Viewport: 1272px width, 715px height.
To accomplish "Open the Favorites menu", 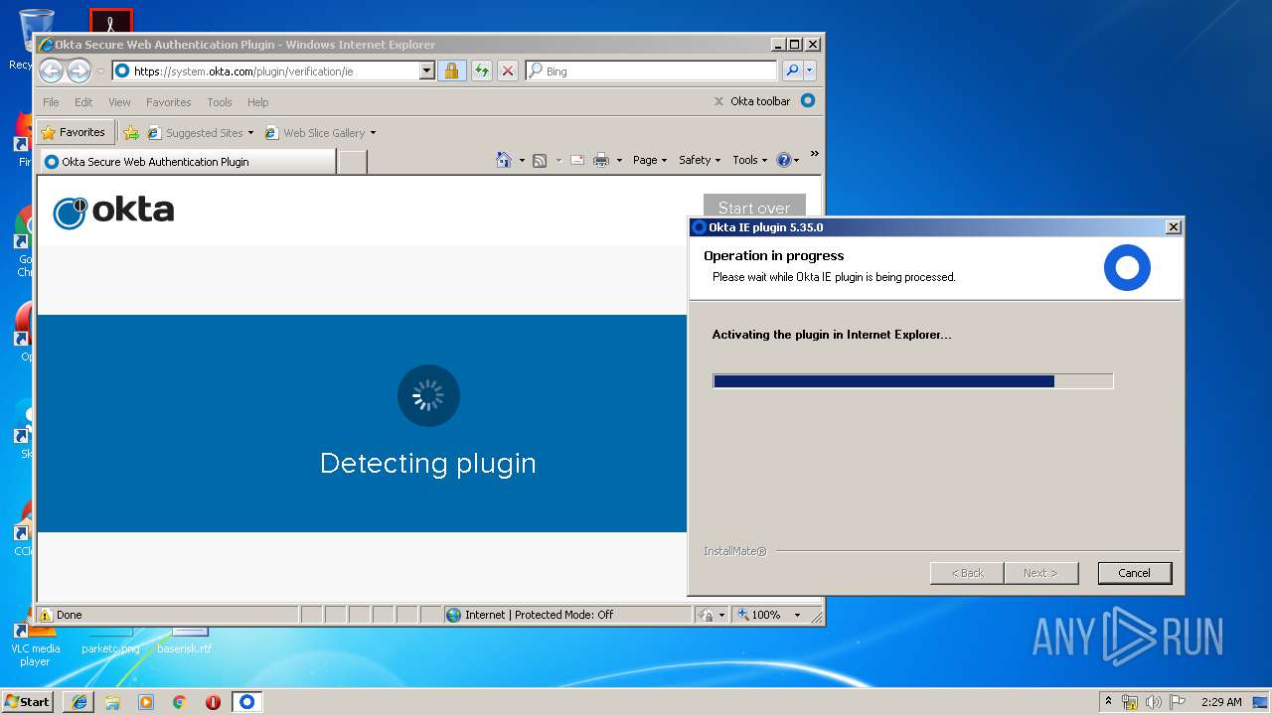I will click(168, 102).
